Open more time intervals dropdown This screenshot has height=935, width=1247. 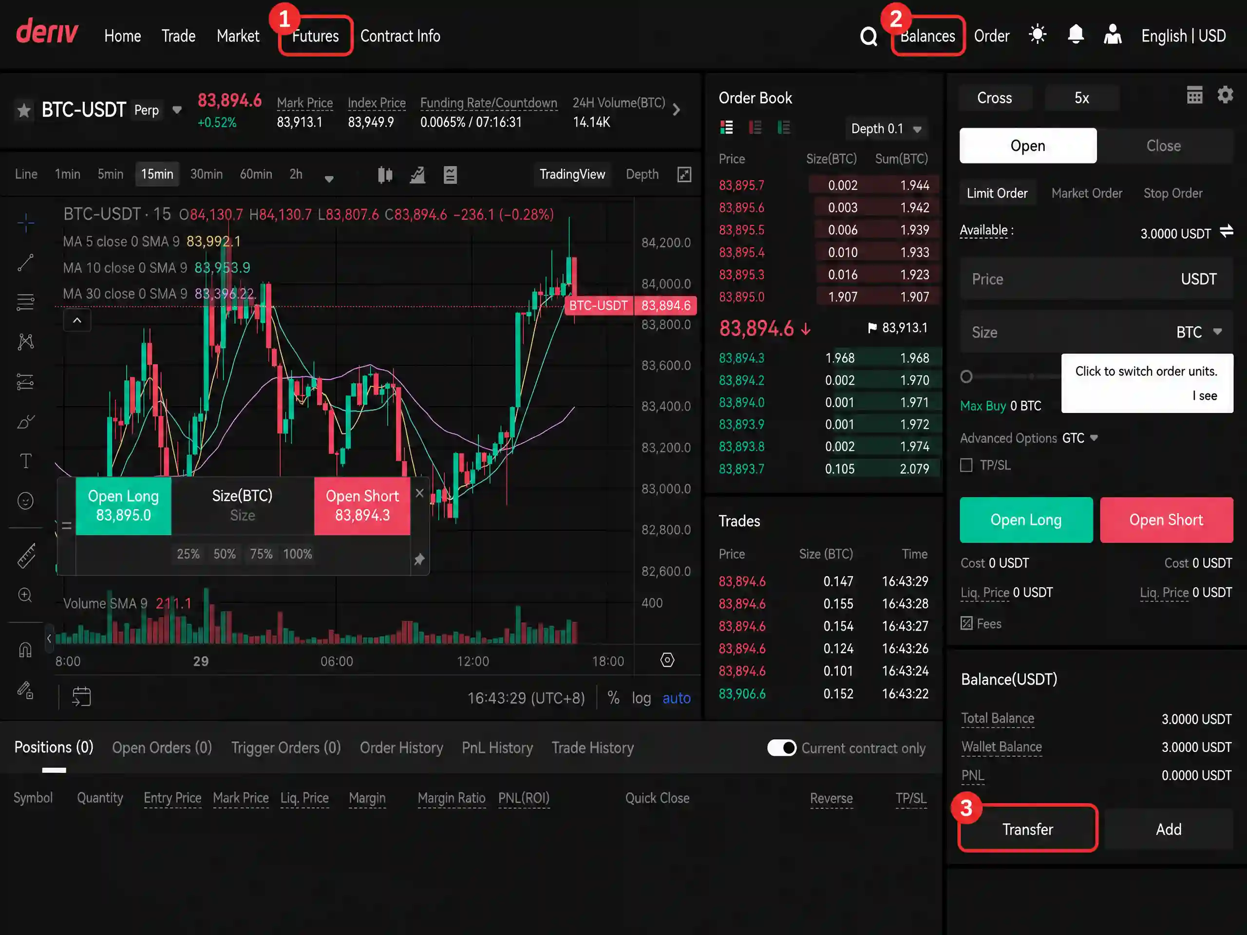point(329,179)
